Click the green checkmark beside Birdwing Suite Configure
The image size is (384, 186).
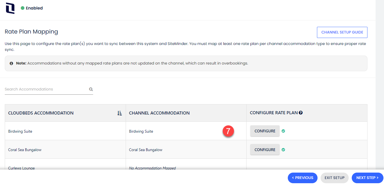[283, 131]
